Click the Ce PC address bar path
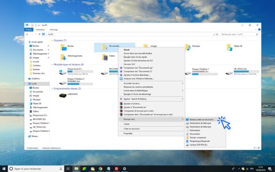The height and width of the screenshot is (172, 275). pyautogui.click(x=51, y=34)
